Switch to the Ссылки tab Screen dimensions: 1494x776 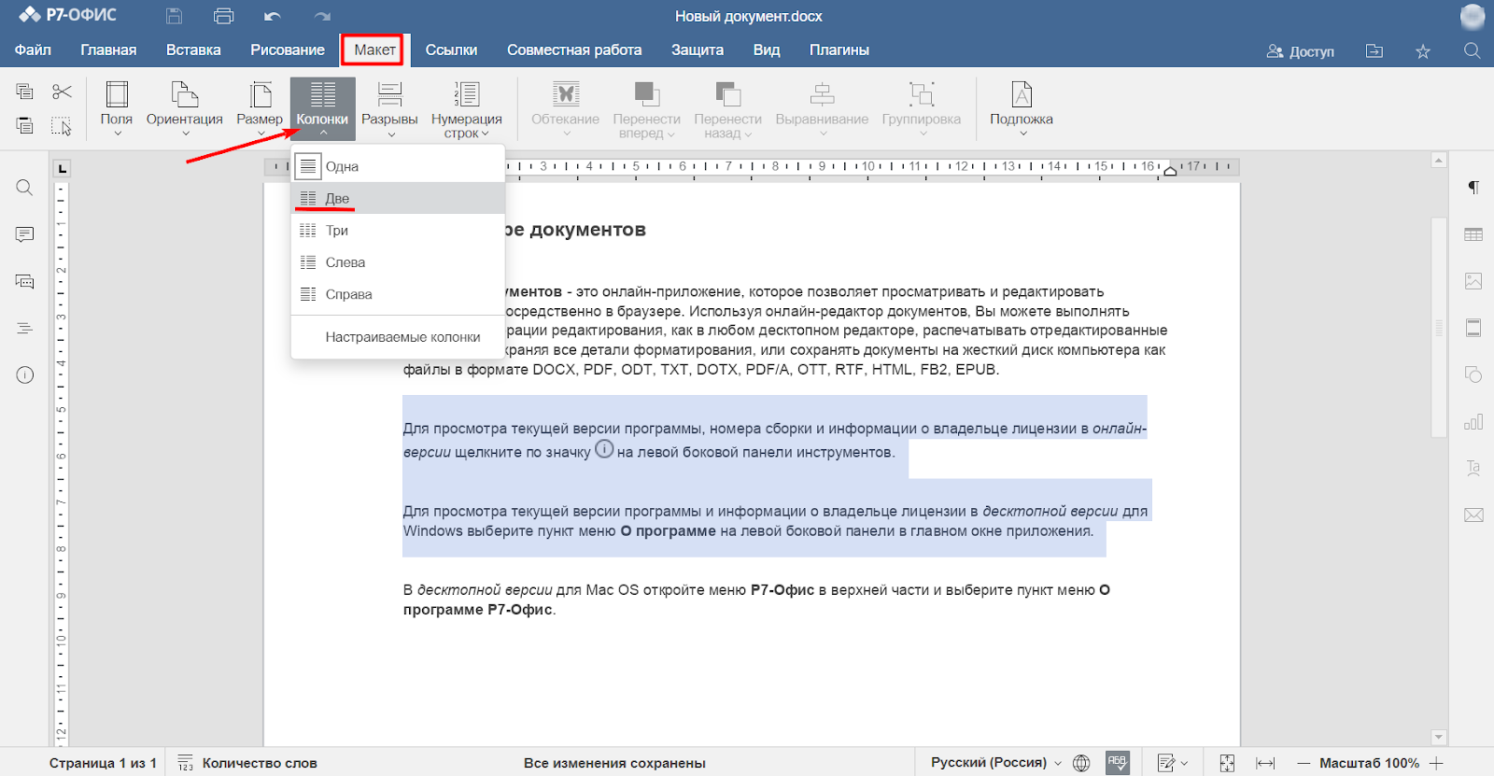point(451,49)
